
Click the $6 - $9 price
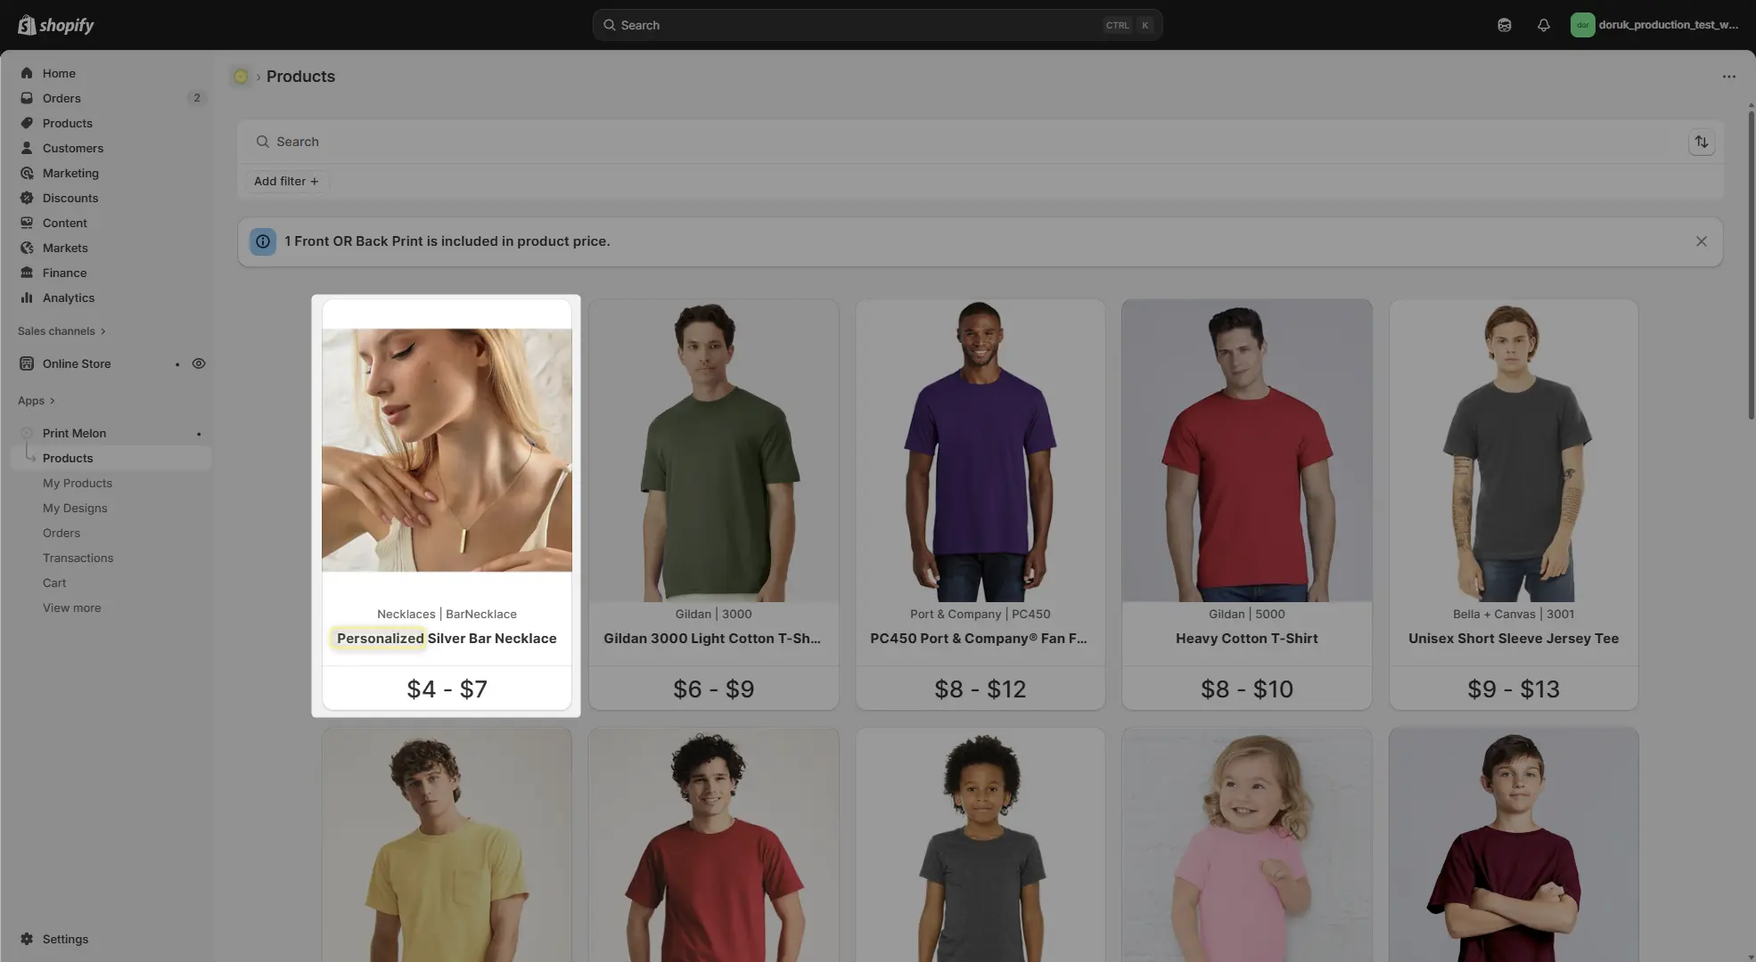click(x=713, y=689)
